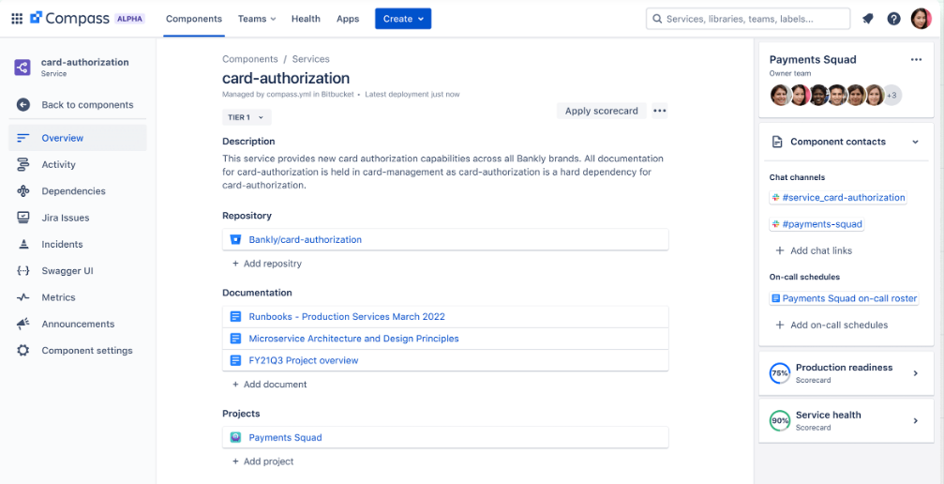Switch to the Health tab
Screen dimensions: 944x484
[x=306, y=19]
